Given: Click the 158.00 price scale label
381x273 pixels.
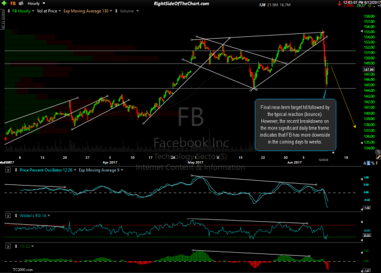Looking at the screenshot, I should click(x=369, y=16).
